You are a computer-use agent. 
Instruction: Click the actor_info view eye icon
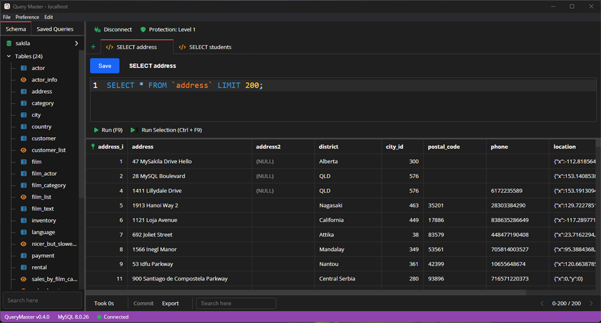(23, 80)
